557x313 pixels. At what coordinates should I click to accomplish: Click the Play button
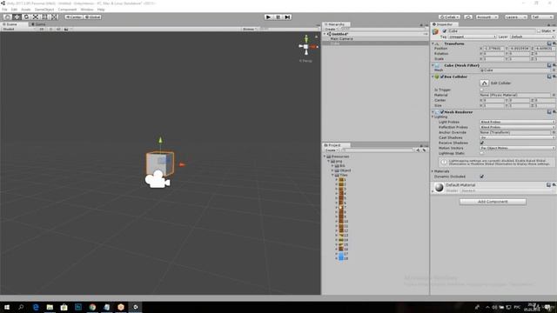(x=269, y=17)
